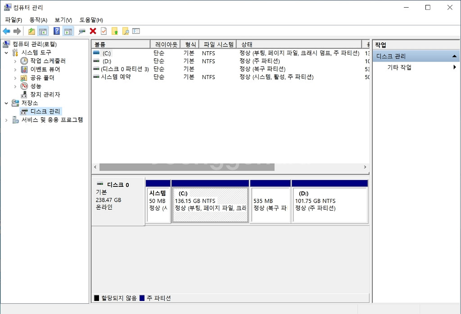
Task: Open the 도움말(H) menu
Action: coord(91,20)
